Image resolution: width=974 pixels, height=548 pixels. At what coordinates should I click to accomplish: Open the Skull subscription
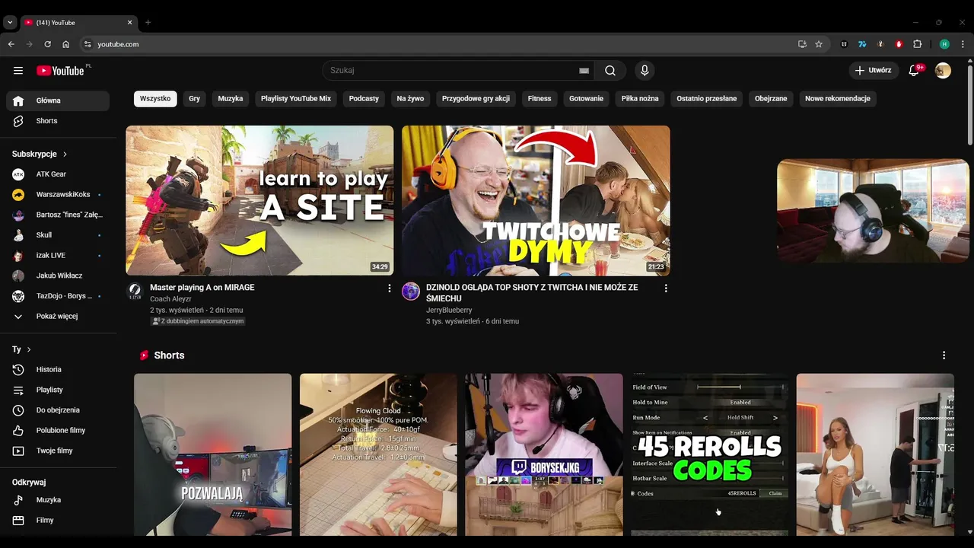click(58, 235)
